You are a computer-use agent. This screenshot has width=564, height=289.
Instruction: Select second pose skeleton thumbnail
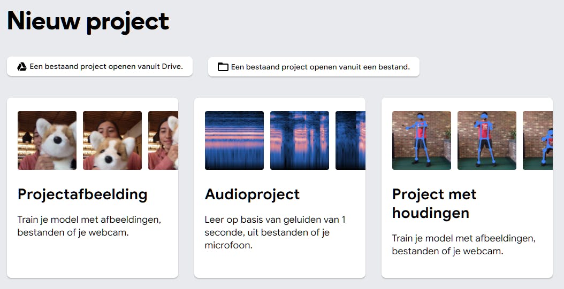click(x=487, y=140)
